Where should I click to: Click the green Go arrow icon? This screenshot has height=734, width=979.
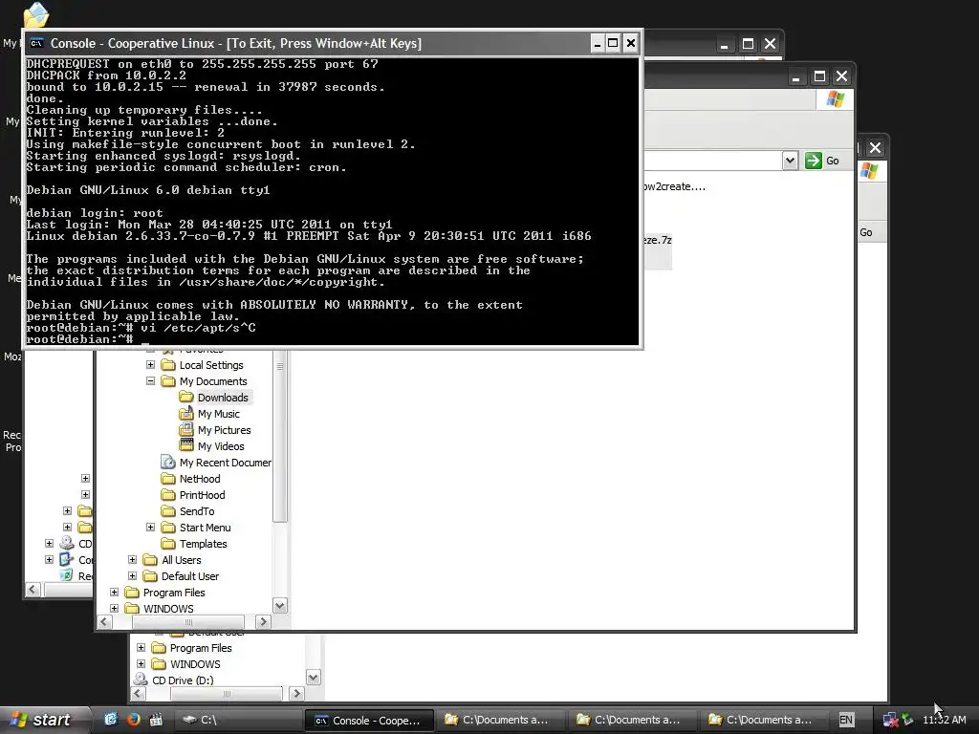(813, 161)
